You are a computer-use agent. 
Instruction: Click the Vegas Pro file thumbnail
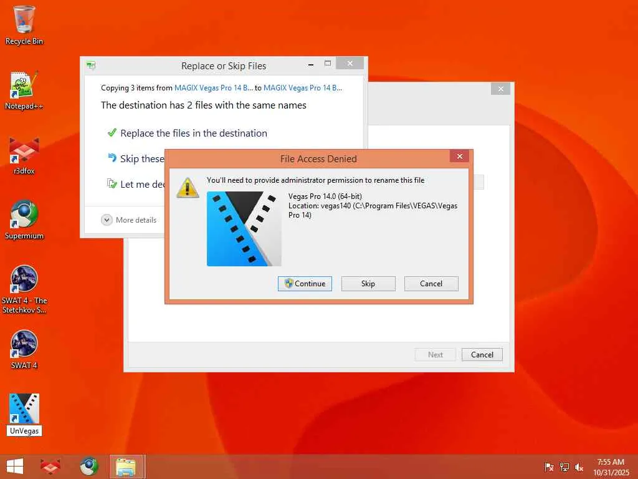click(244, 228)
